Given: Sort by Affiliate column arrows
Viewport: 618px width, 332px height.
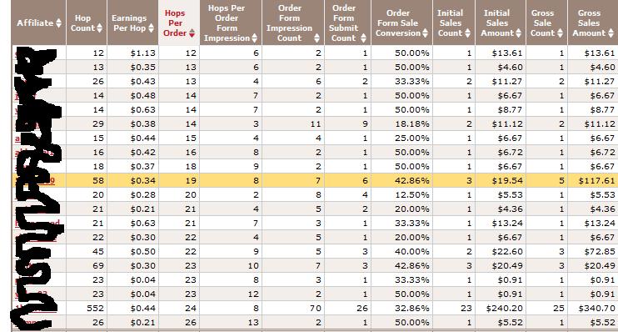Looking at the screenshot, I should (59, 23).
